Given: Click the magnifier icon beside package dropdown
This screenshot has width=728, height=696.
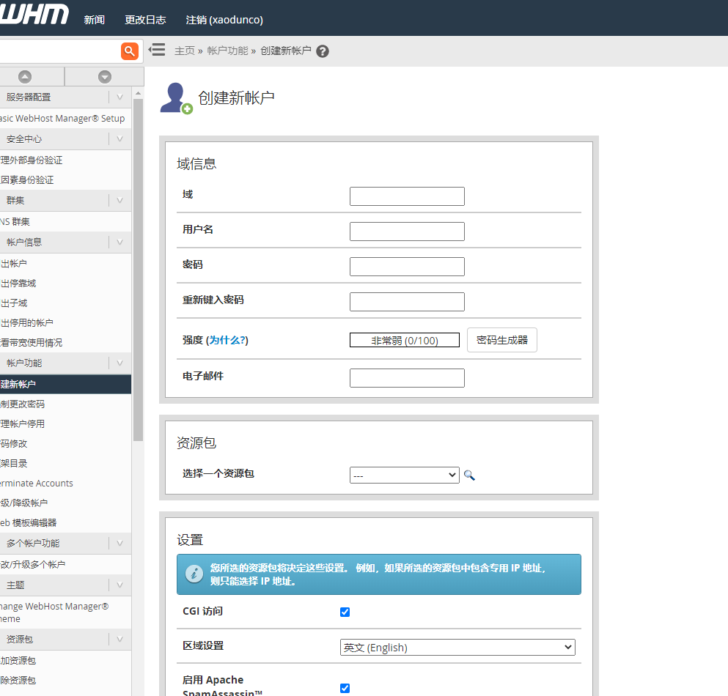Looking at the screenshot, I should (469, 475).
